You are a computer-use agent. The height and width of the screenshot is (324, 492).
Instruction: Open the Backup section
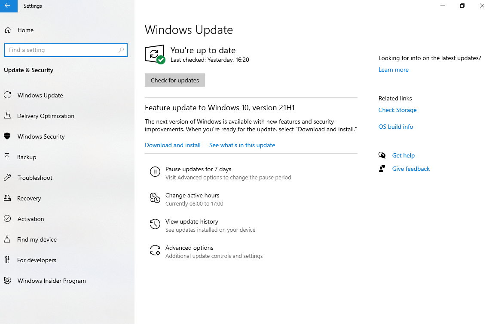pos(27,157)
